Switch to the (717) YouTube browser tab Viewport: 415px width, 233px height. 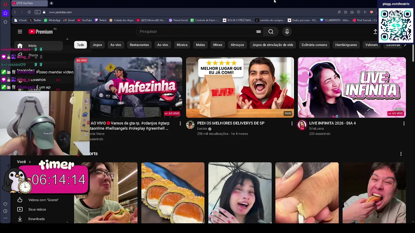[x=29, y=3]
